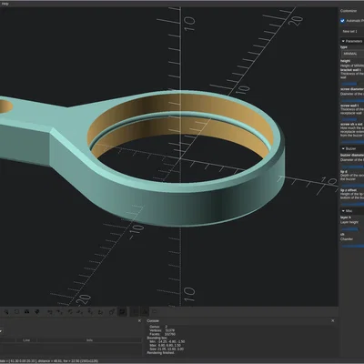Adjust the lip z offset slider
The height and width of the screenshot is (364, 364).
pos(352,204)
